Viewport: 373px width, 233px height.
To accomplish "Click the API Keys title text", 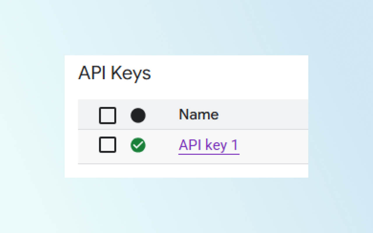I will [115, 73].
